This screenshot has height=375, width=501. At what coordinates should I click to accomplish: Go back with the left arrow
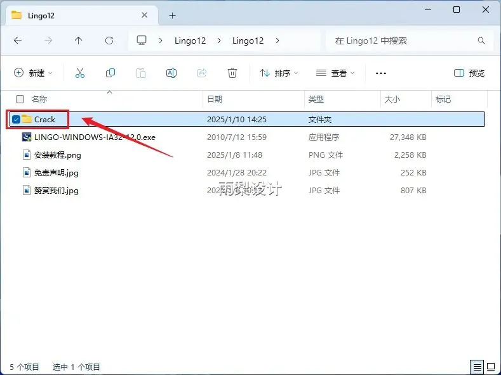point(18,41)
